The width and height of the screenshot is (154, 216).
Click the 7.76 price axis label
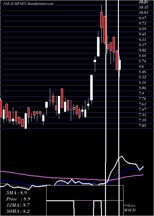coord(142,99)
